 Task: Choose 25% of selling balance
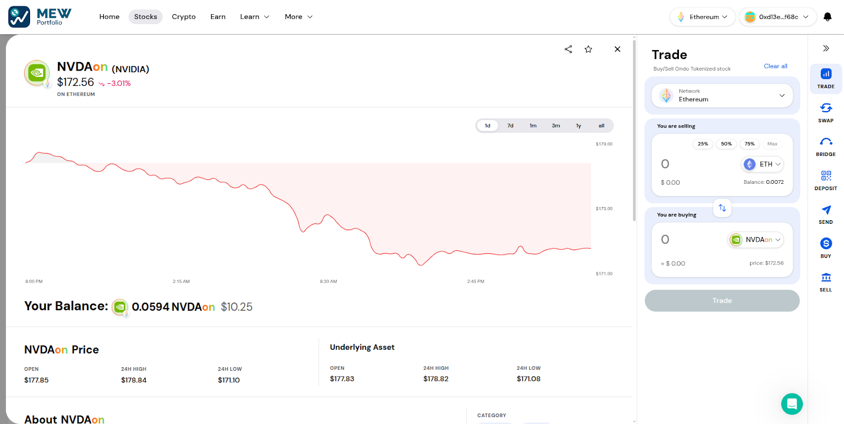[x=703, y=144]
